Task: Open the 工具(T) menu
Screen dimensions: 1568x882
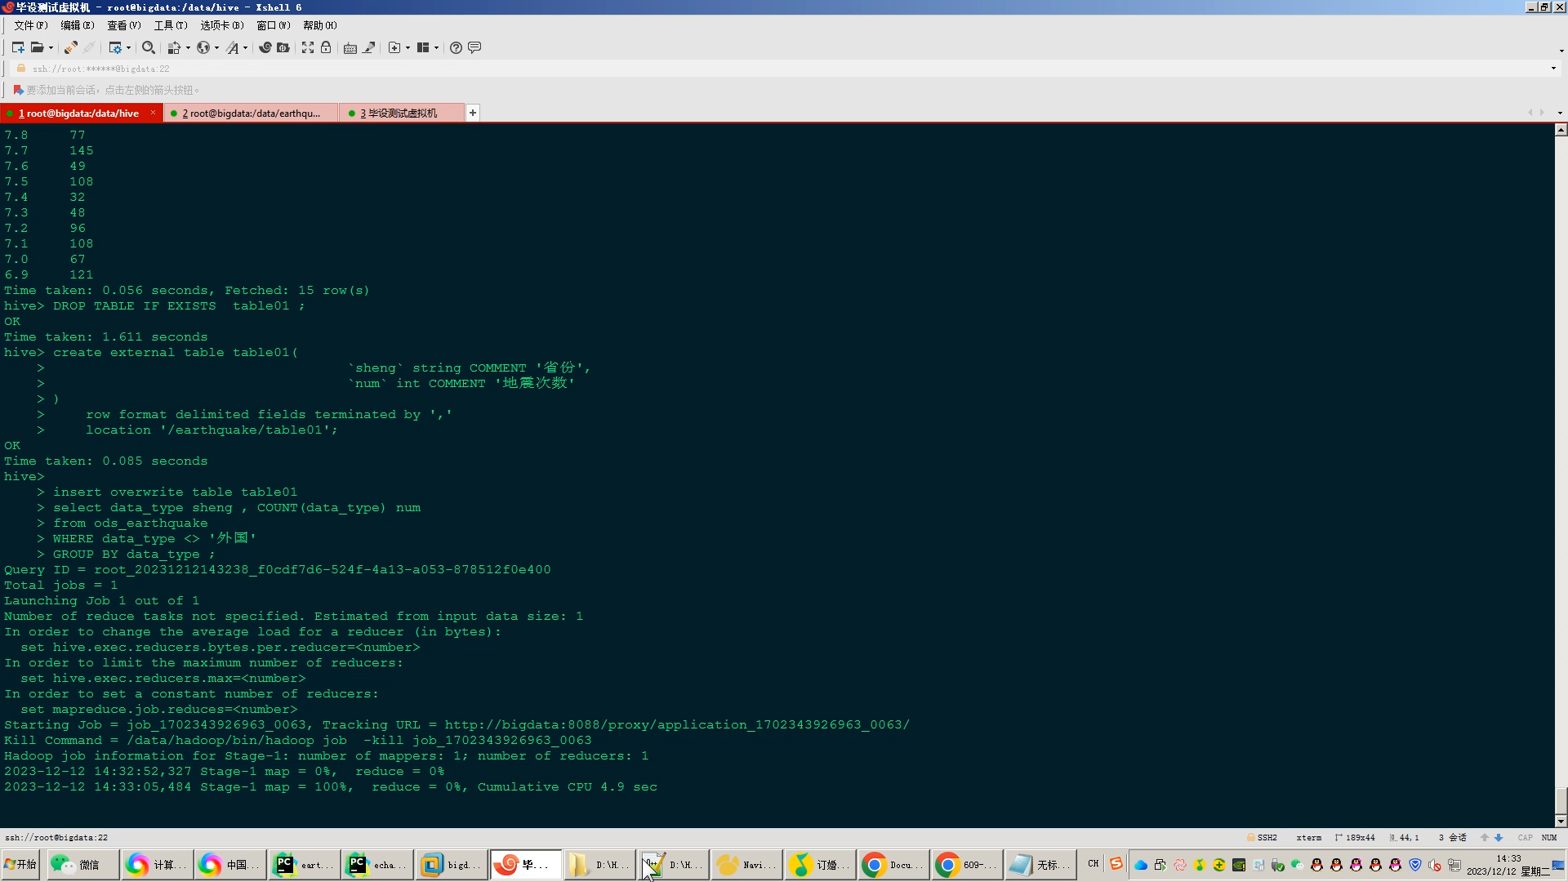Action: [170, 25]
